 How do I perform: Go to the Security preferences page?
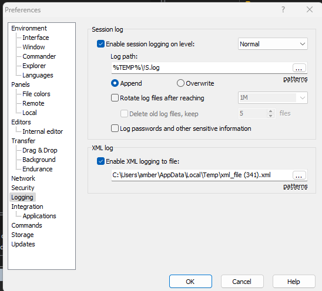pos(23,188)
